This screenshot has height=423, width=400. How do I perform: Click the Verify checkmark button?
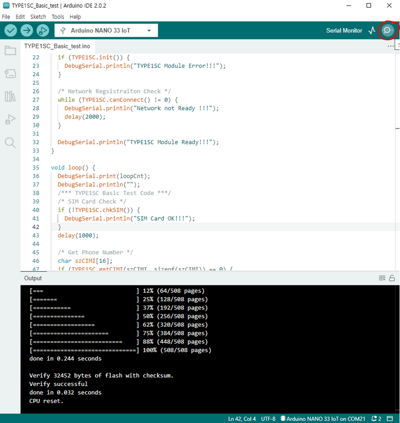[11, 30]
